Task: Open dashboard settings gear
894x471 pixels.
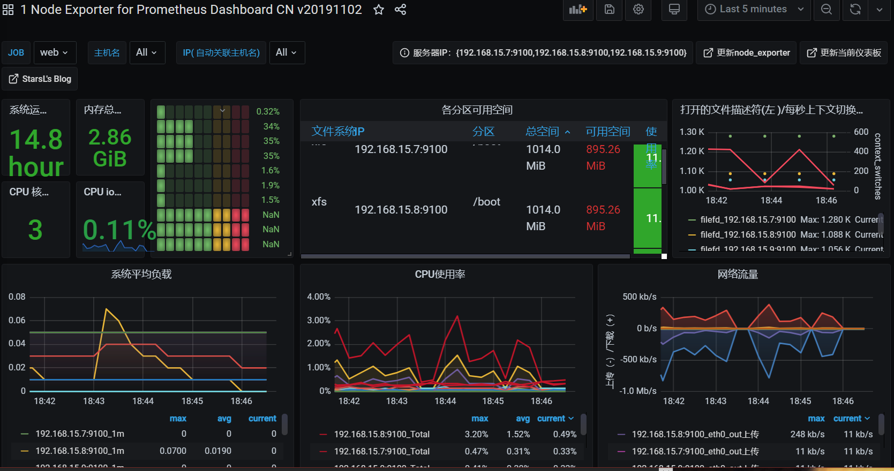Action: pyautogui.click(x=638, y=10)
